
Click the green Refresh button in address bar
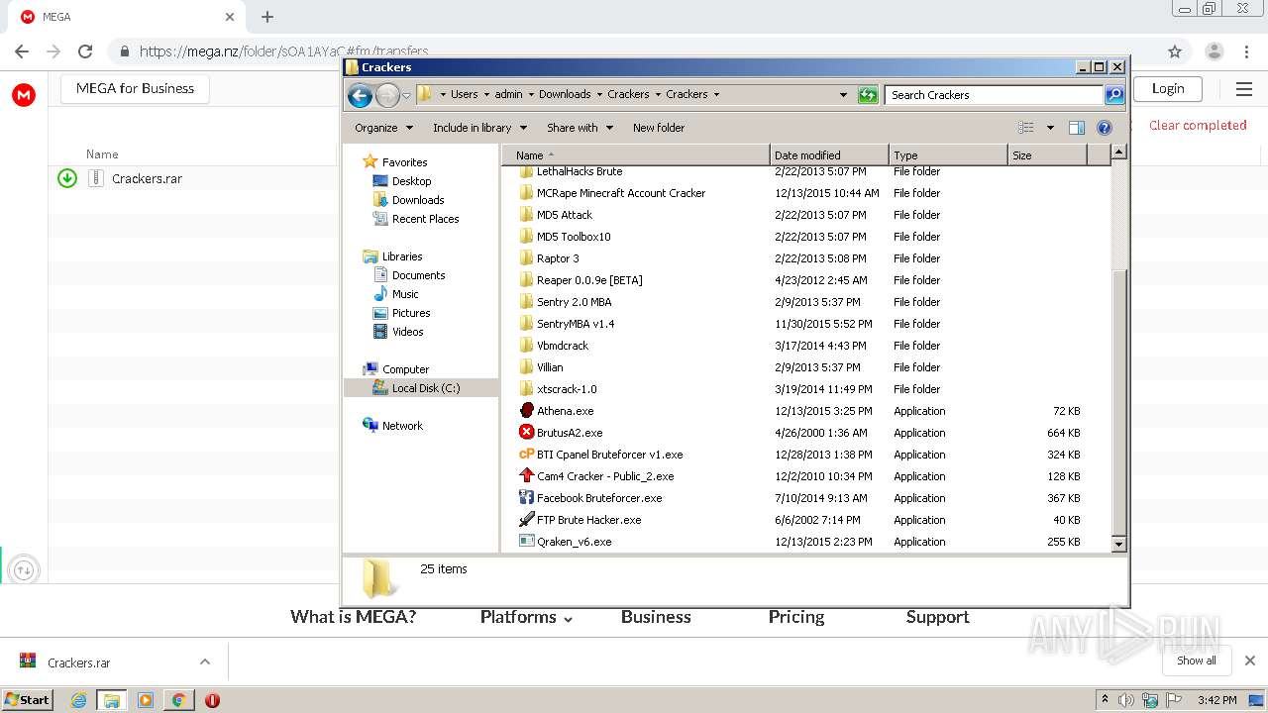(x=868, y=95)
